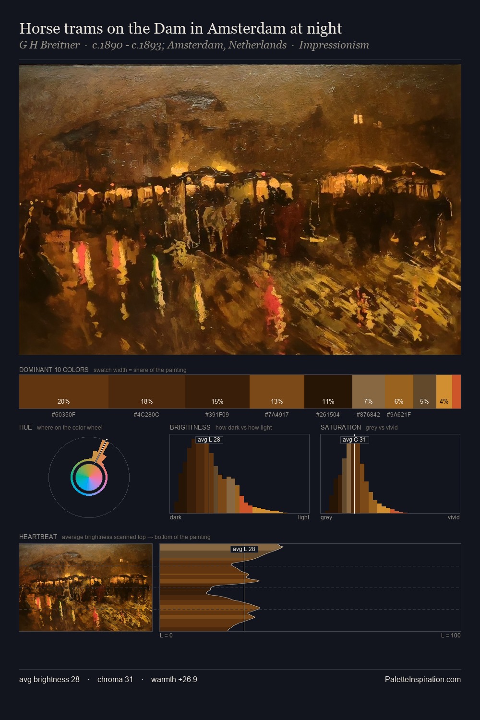Open the small painting thumbnail in Heartbeat section
Viewport: 480px width, 720px height.
pos(85,588)
